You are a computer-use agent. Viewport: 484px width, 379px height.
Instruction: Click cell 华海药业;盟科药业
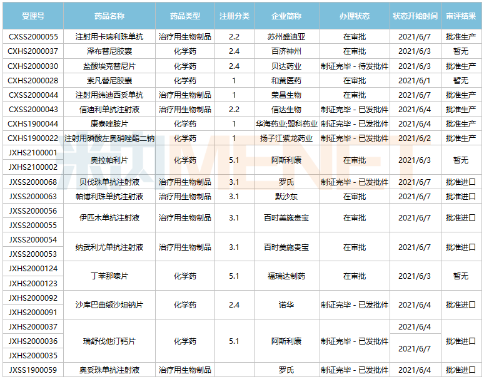[286, 124]
